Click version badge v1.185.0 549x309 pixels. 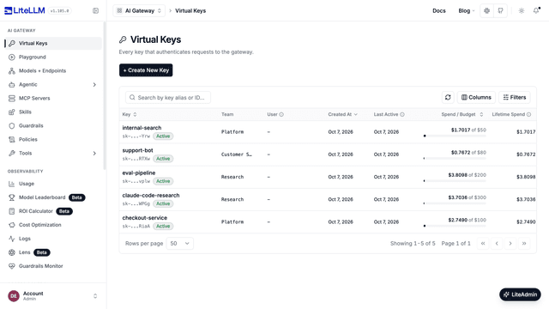click(x=59, y=11)
